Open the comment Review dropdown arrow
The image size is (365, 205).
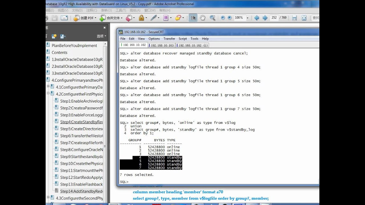(x=183, y=18)
